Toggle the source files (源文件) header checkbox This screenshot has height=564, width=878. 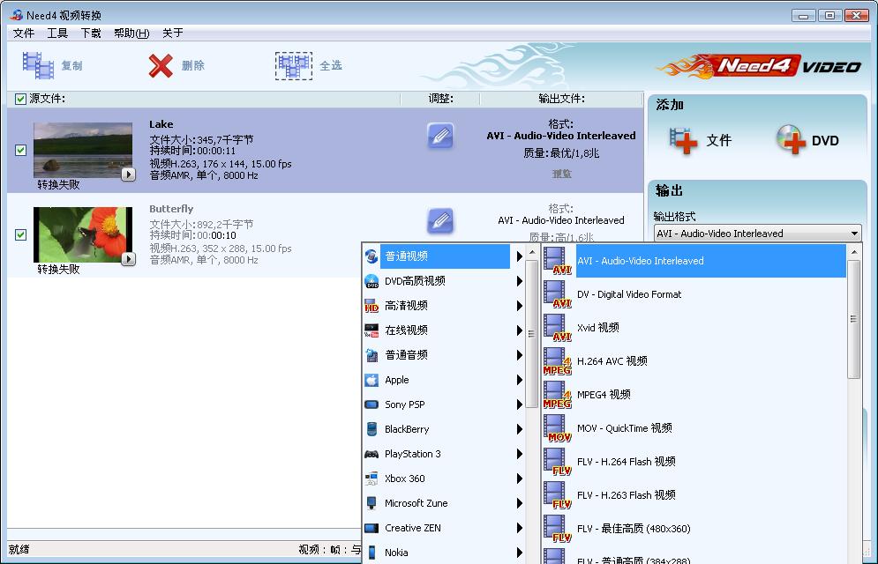20,99
